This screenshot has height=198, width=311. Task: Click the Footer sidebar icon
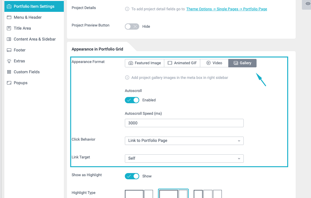(9, 50)
